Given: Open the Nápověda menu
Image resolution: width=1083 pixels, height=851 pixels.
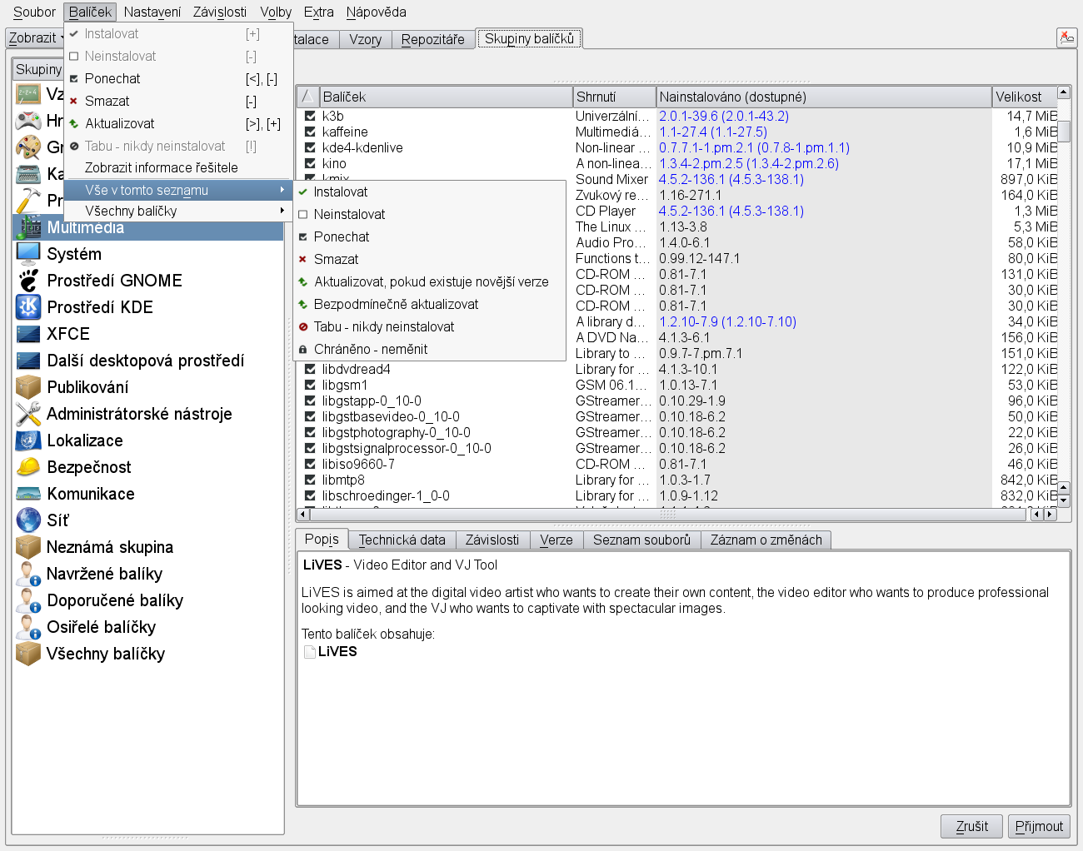Looking at the screenshot, I should click(376, 12).
